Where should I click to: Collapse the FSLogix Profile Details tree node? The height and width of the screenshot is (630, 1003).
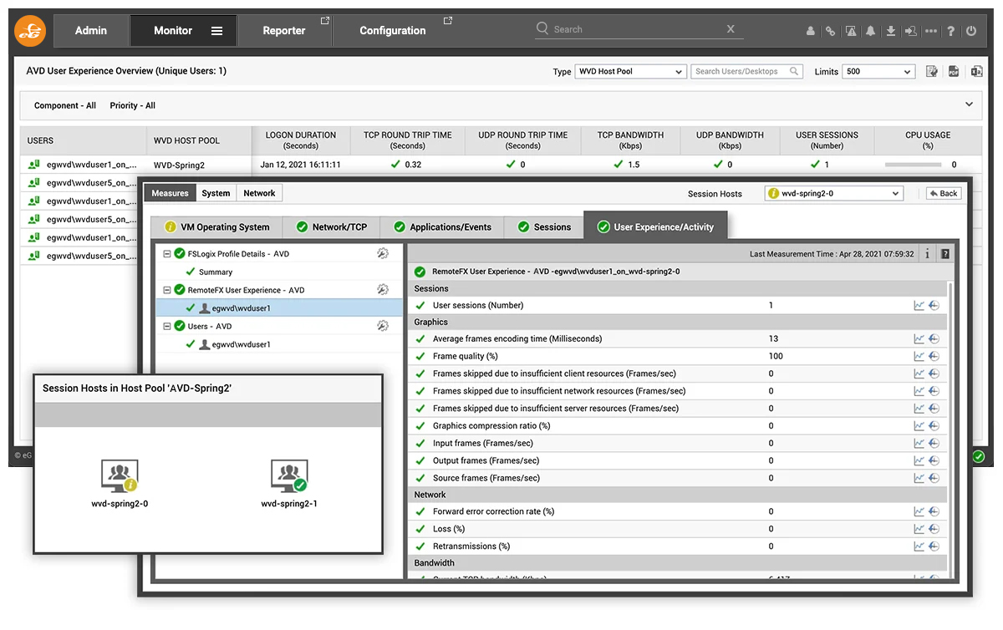[167, 254]
